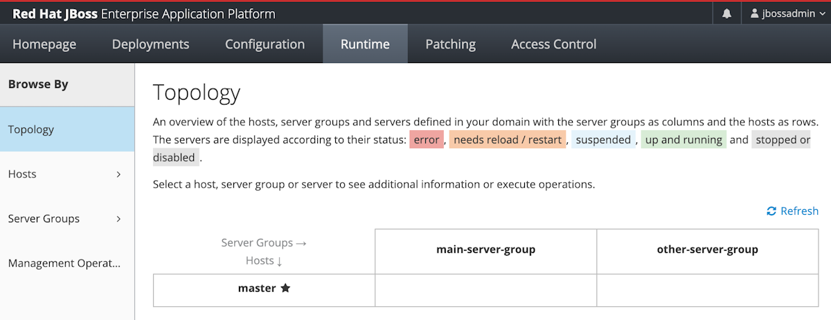Click the circular Refresh arrows icon

coord(771,211)
